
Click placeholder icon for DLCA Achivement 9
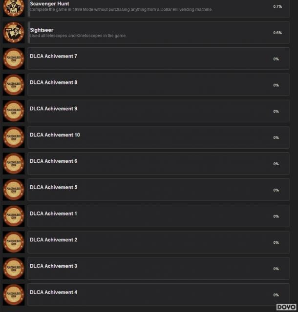(x=14, y=111)
